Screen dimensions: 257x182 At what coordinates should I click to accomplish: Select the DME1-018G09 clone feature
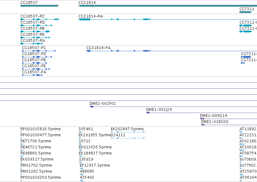(x=229, y=125)
